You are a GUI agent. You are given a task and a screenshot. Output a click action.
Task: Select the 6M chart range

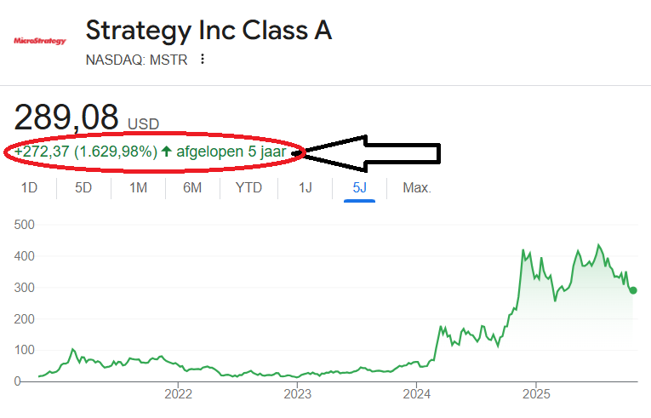[x=192, y=187]
